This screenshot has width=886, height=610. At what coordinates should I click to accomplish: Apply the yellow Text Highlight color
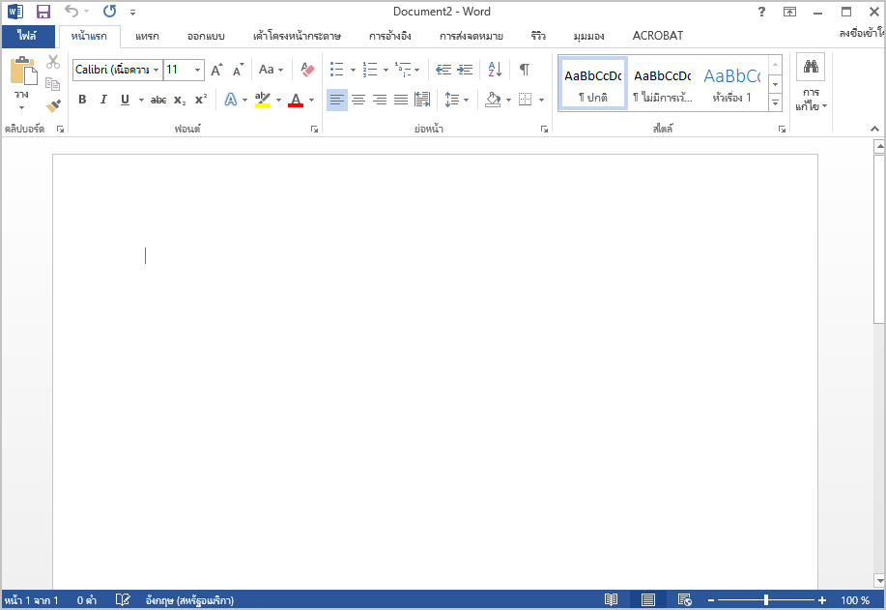click(263, 100)
